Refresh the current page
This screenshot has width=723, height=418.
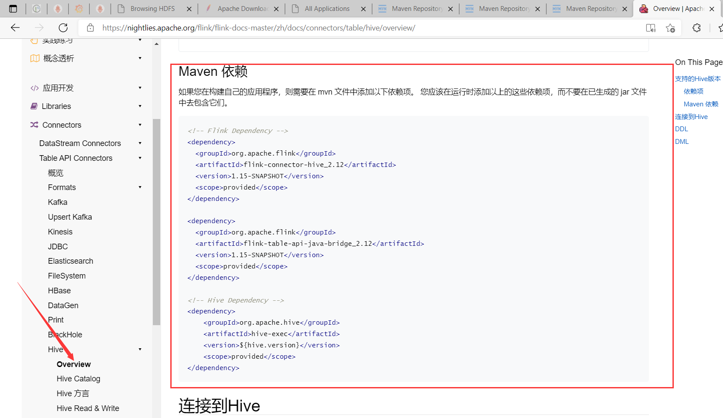pos(63,27)
